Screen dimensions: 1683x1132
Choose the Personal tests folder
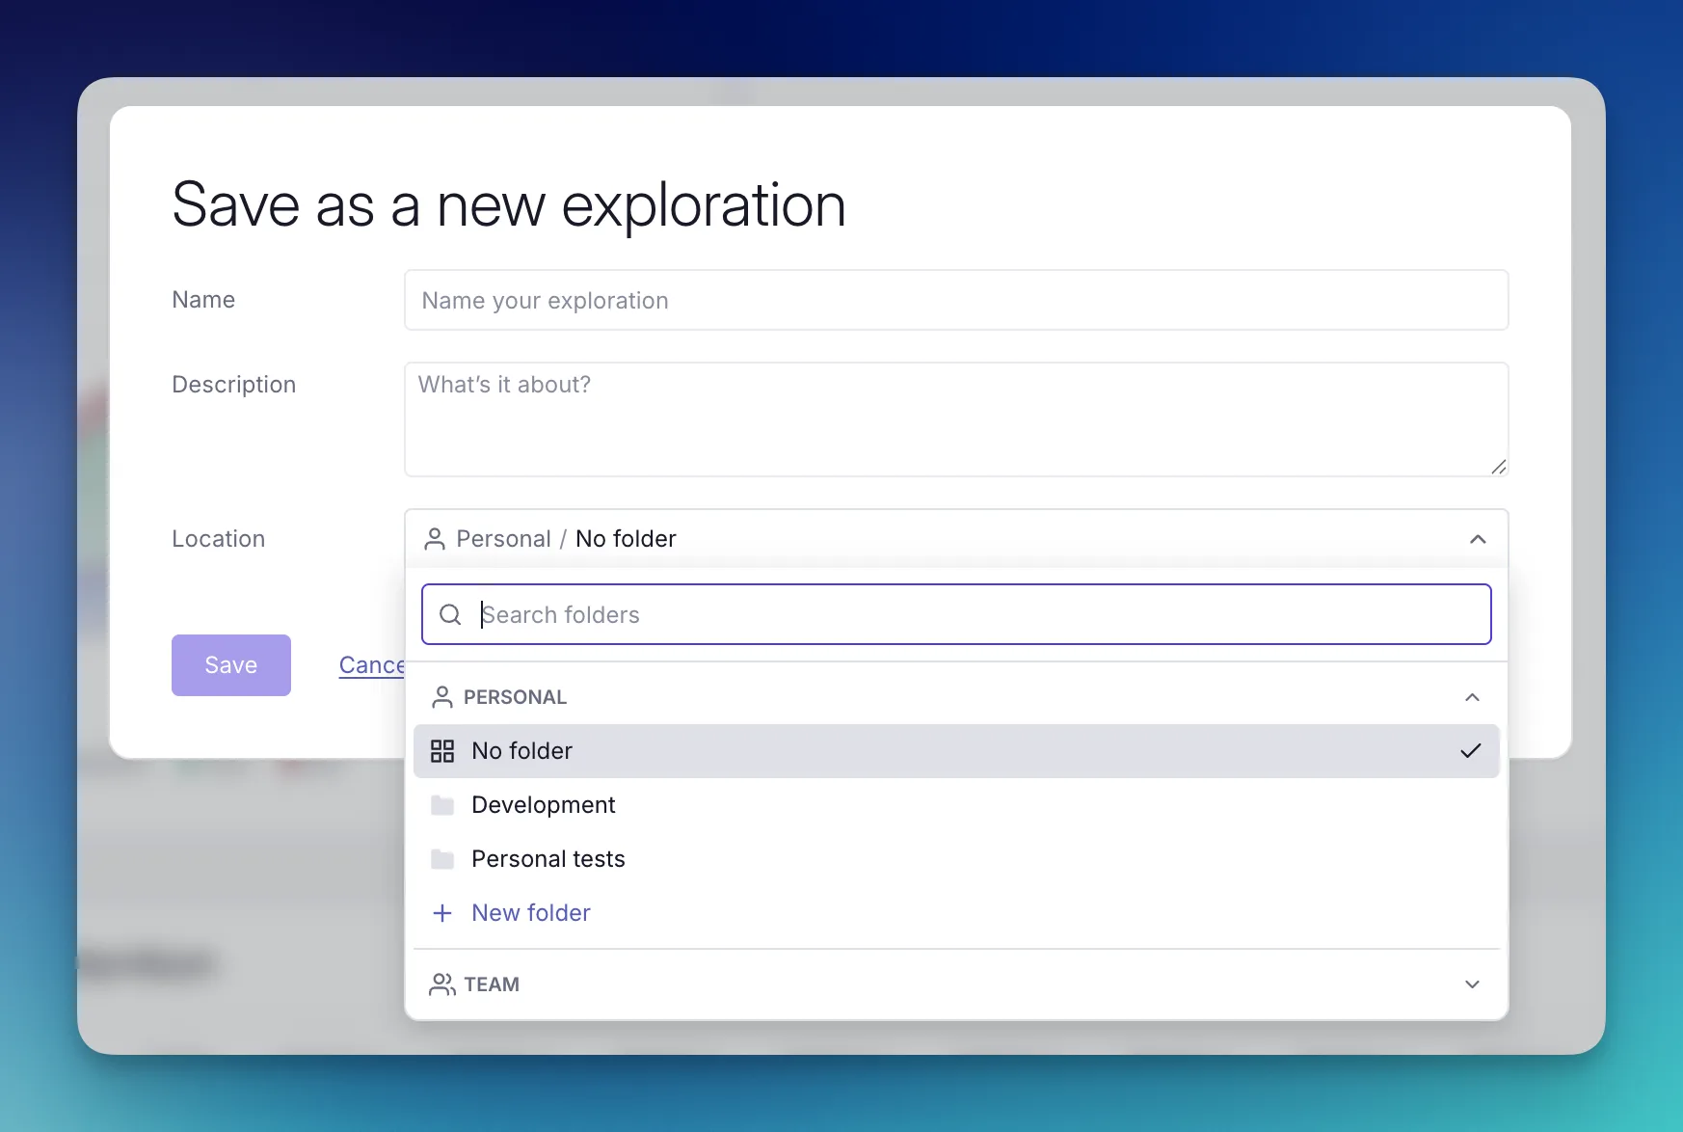(956, 859)
